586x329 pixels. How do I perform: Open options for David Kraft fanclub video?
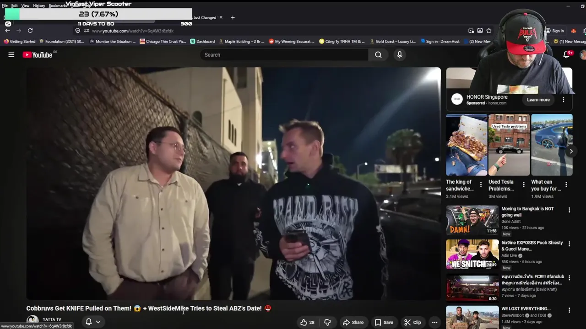(x=570, y=278)
